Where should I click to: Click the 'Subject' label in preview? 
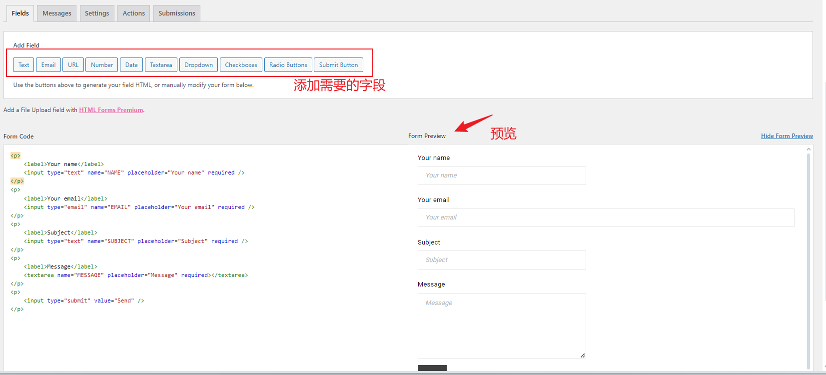[x=429, y=242]
